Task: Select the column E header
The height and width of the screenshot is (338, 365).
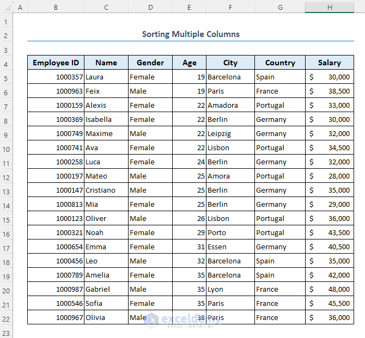Action: tap(189, 8)
